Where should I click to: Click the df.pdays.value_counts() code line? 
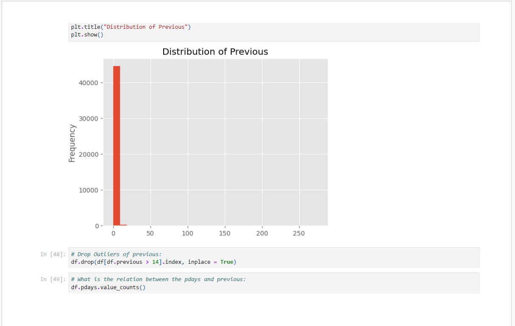click(x=108, y=287)
